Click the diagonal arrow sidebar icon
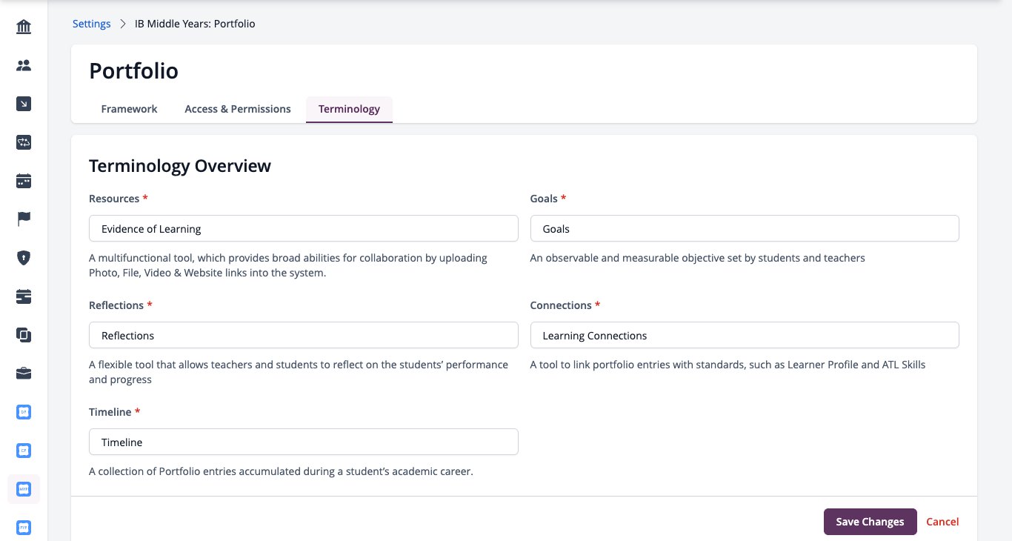 [24, 104]
